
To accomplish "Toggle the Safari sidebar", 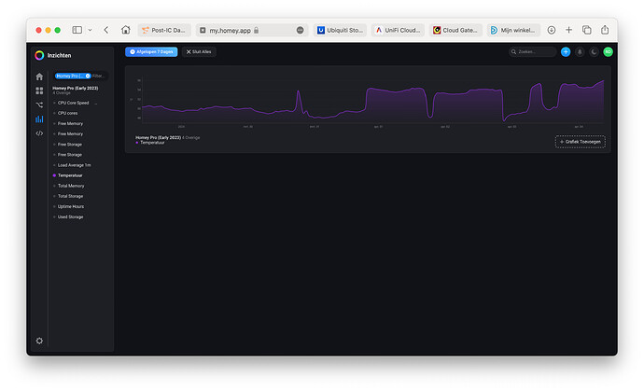I will (77, 30).
